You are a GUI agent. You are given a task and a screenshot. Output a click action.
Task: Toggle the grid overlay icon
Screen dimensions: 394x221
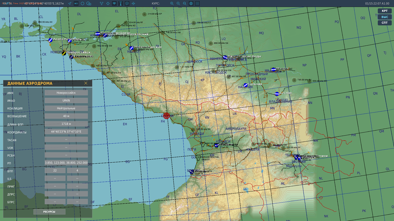197,4
